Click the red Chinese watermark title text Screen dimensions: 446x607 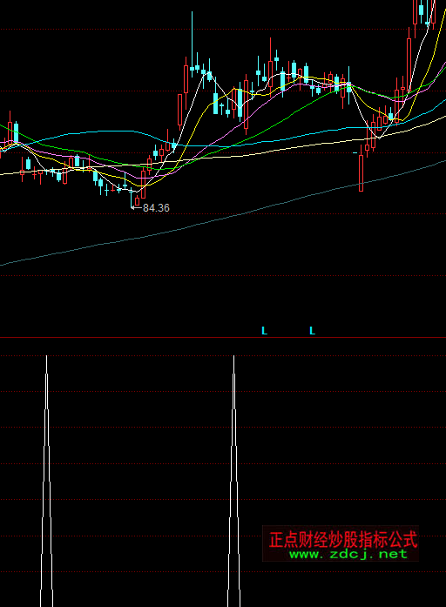[343, 539]
